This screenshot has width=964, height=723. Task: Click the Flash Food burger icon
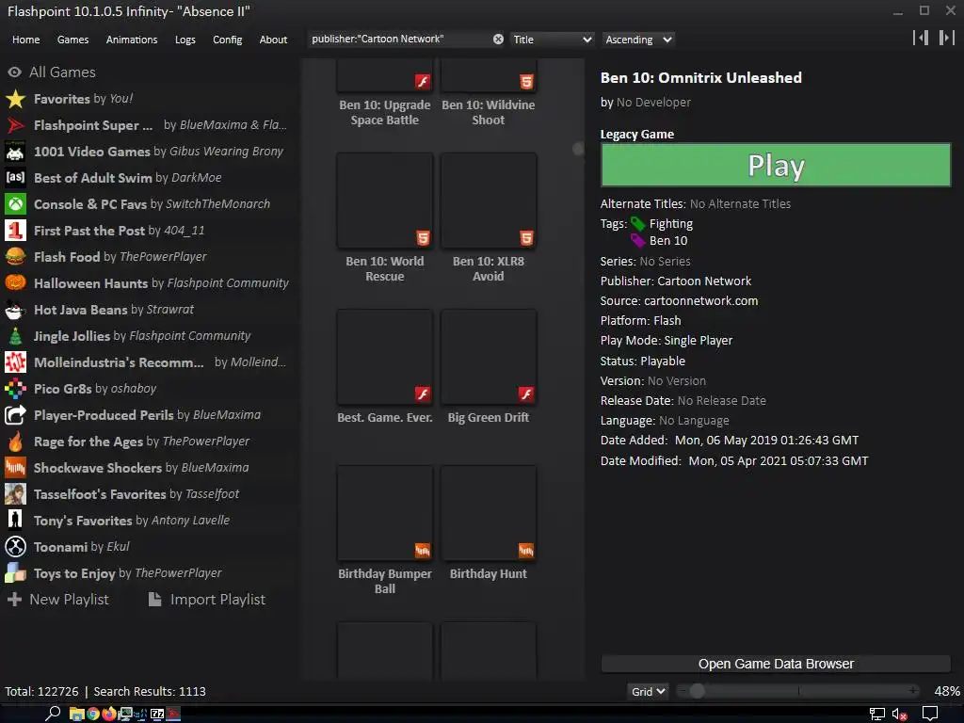coord(15,257)
